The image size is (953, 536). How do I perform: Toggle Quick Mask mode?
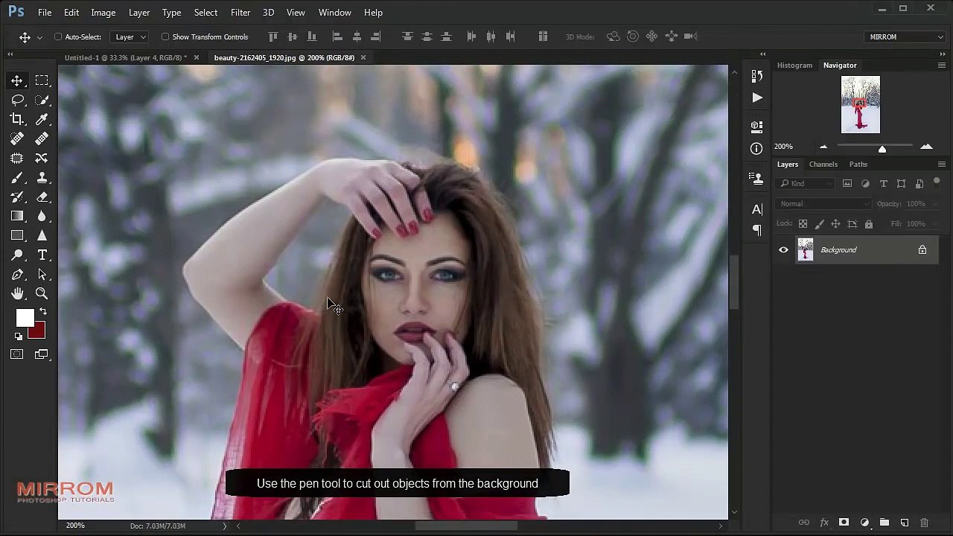(x=17, y=354)
